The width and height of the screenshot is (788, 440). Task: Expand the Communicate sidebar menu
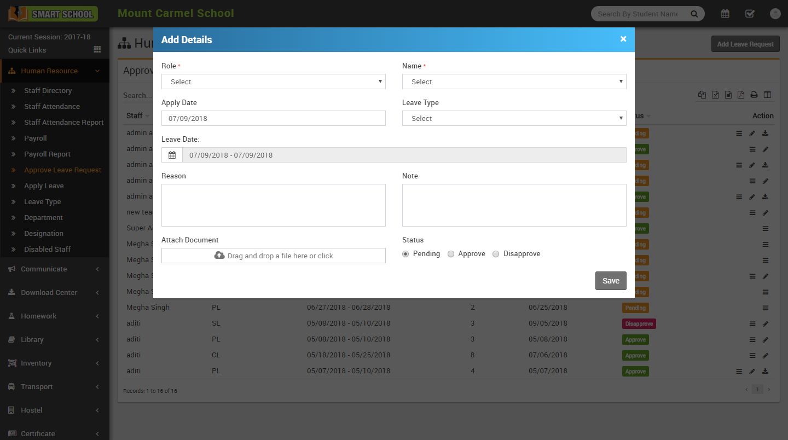44,269
